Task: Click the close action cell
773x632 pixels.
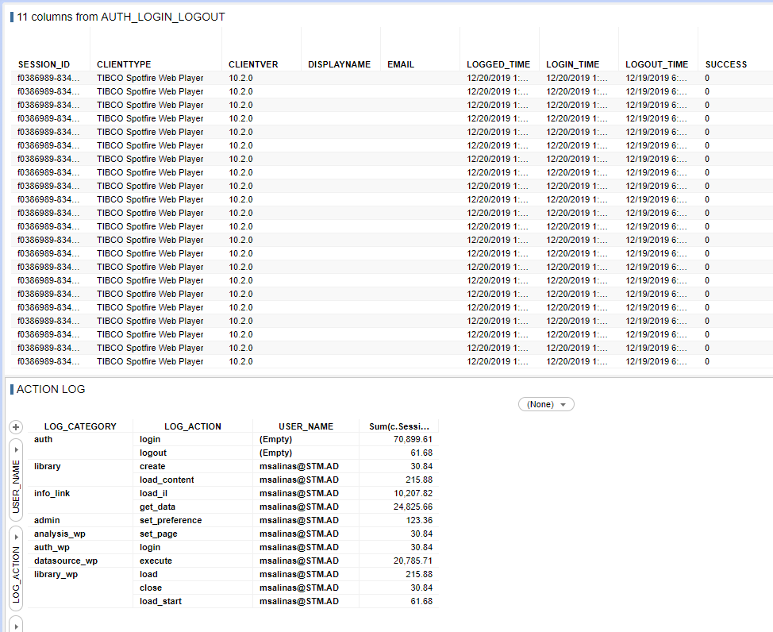Action: 150,588
